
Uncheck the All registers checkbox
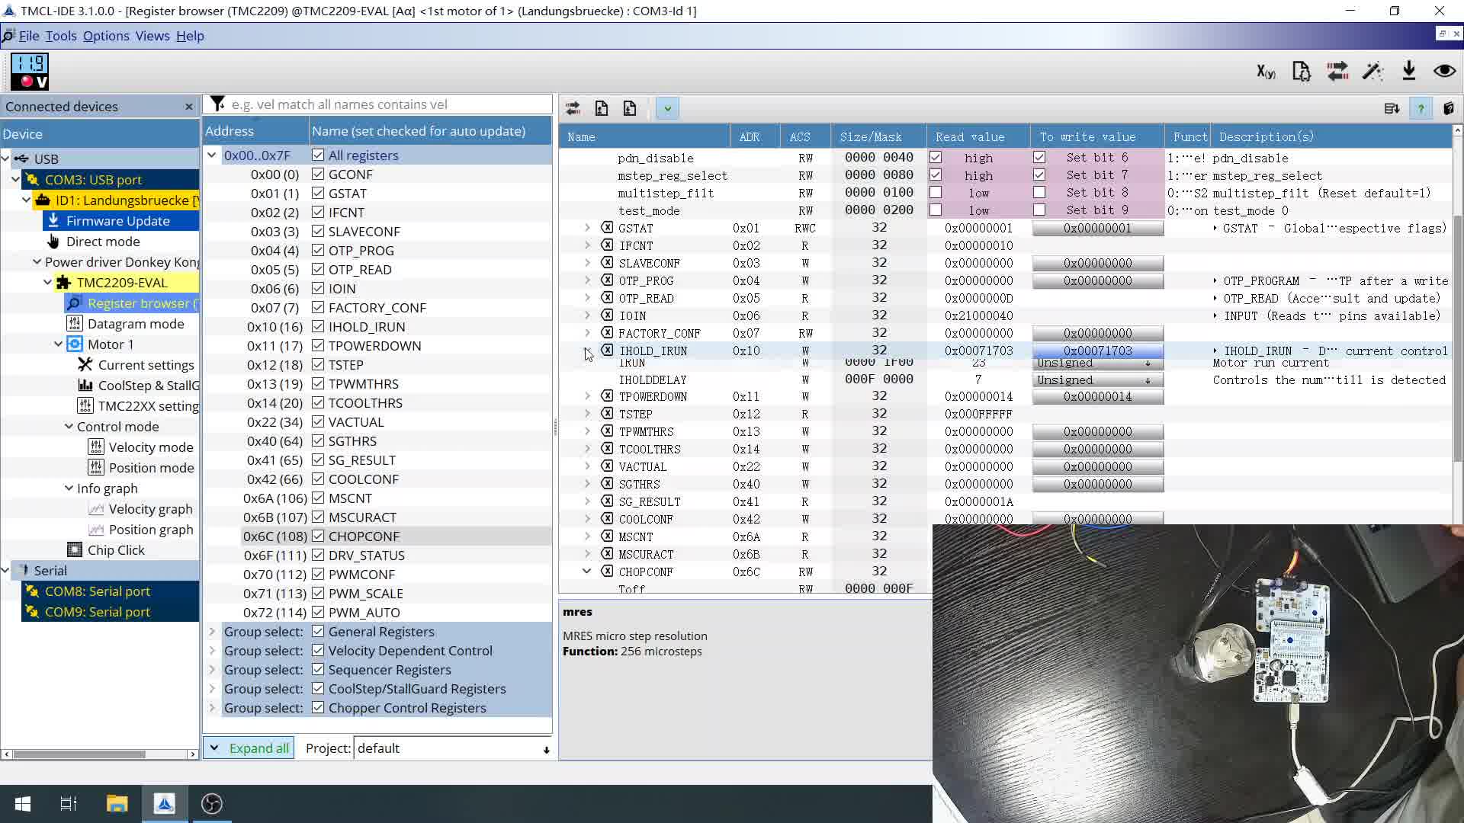pos(318,155)
